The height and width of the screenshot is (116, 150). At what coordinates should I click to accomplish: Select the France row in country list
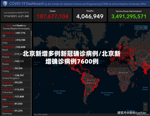(16, 55)
